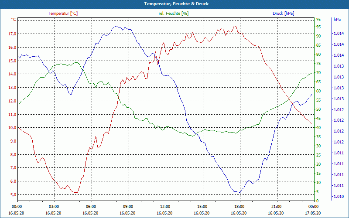Screen dimensions: 349x218
Task: Click the 95 tick on humidity axis
Action: tap(318, 27)
